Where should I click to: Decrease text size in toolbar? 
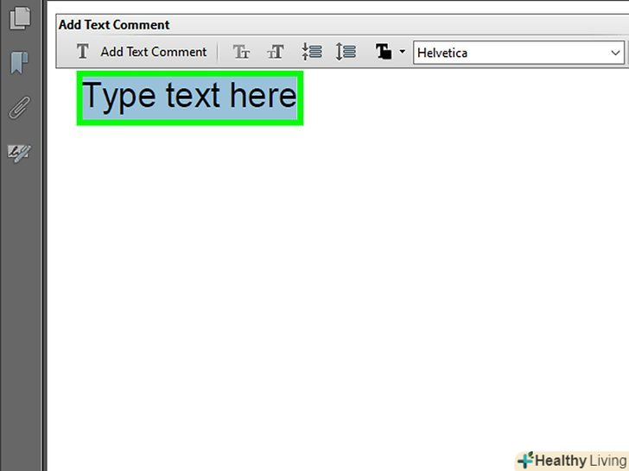click(x=241, y=52)
